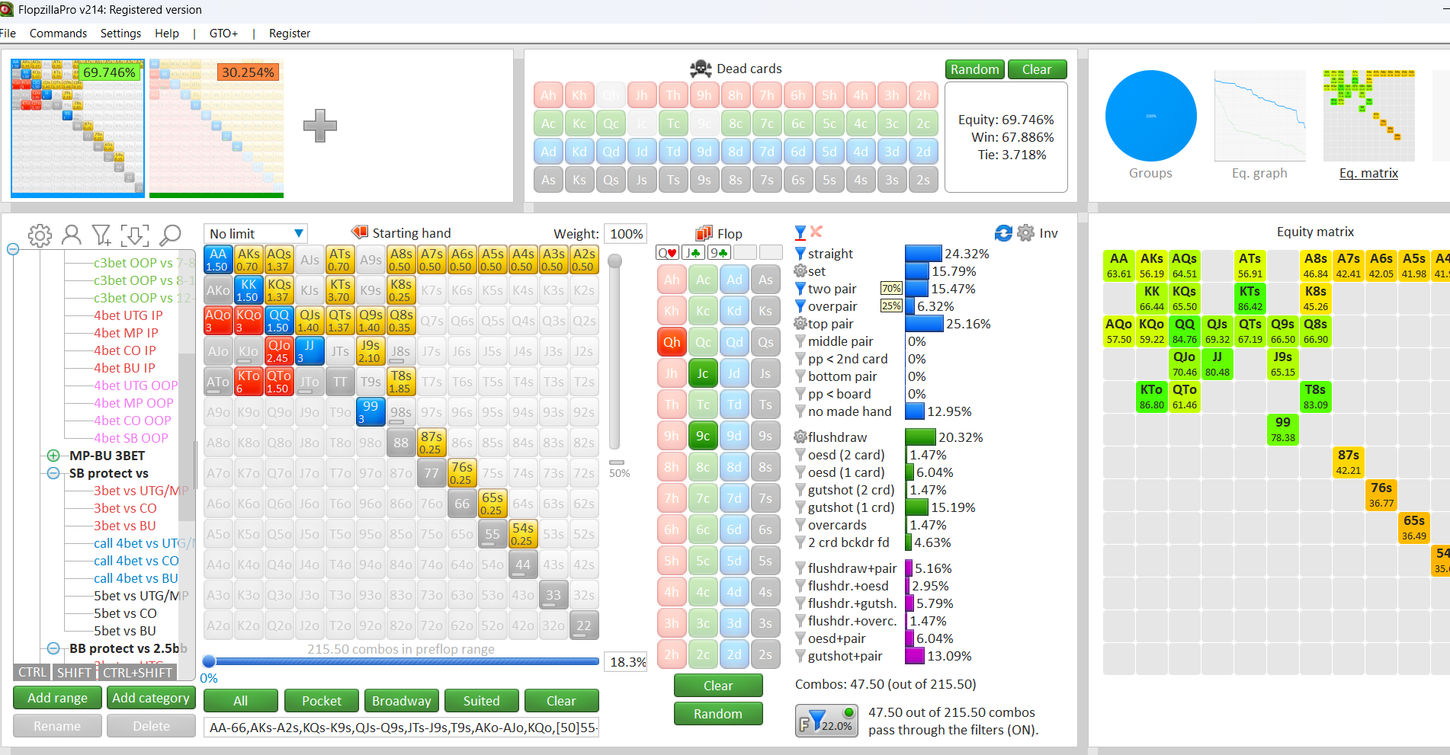Select the 5bet vs CO range

(x=125, y=613)
